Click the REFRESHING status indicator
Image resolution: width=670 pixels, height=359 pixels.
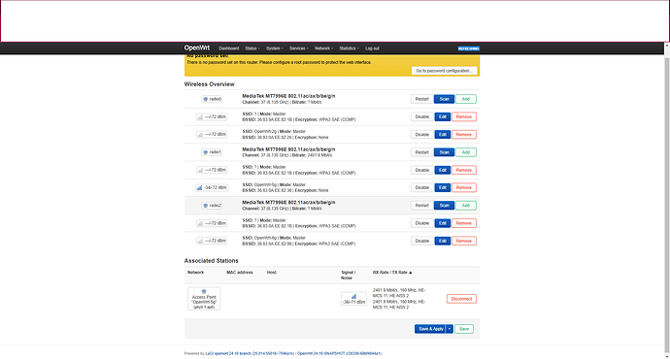tap(469, 49)
